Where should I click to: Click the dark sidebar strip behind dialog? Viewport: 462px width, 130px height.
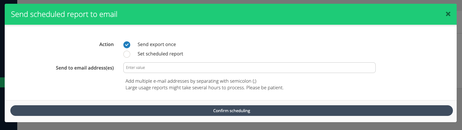click(x=2, y=47)
